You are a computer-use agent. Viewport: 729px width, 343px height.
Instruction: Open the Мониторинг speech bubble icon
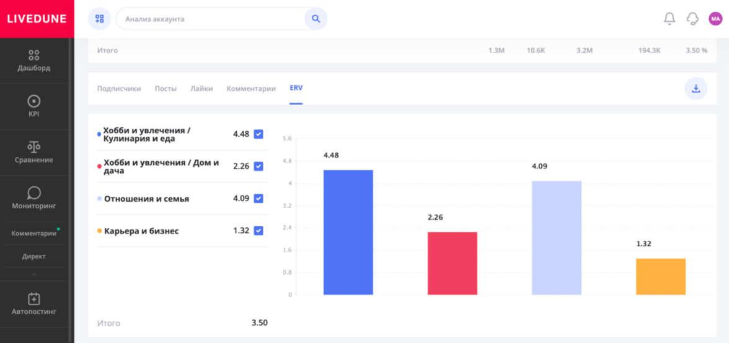34,193
